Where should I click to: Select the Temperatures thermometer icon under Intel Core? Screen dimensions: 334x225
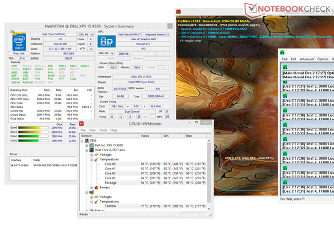coord(96,159)
